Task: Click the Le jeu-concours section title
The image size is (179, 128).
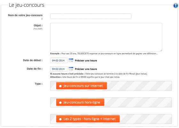Action: pos(27,5)
